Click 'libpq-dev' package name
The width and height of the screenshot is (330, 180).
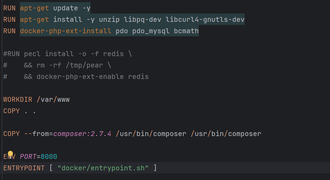[x=143, y=19]
